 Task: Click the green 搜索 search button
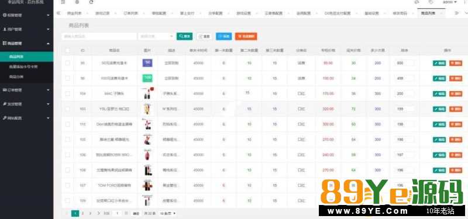[184, 36]
